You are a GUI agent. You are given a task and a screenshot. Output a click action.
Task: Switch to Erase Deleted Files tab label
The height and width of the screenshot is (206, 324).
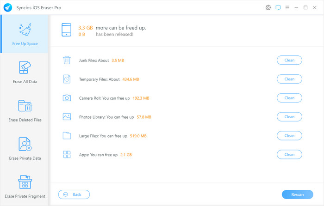tap(25, 120)
